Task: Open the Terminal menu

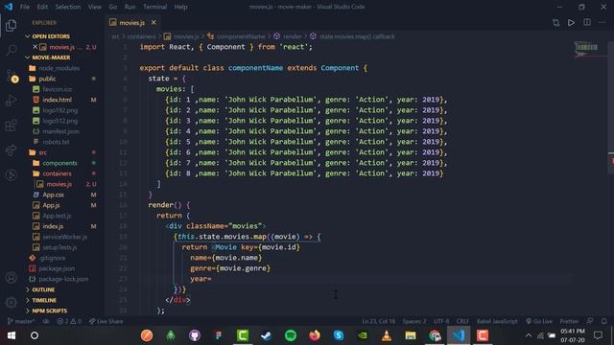Action: pyautogui.click(x=154, y=7)
